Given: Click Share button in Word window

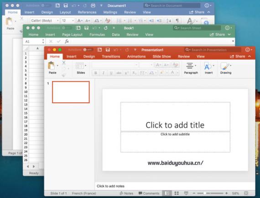Looking at the screenshot, I should click(197, 12).
